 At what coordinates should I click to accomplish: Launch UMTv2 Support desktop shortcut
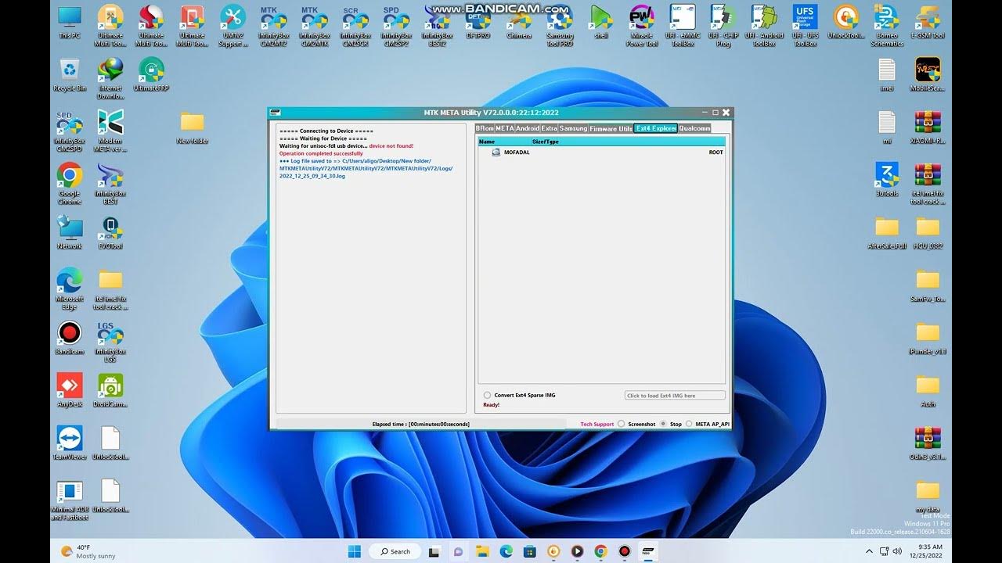coord(232,26)
